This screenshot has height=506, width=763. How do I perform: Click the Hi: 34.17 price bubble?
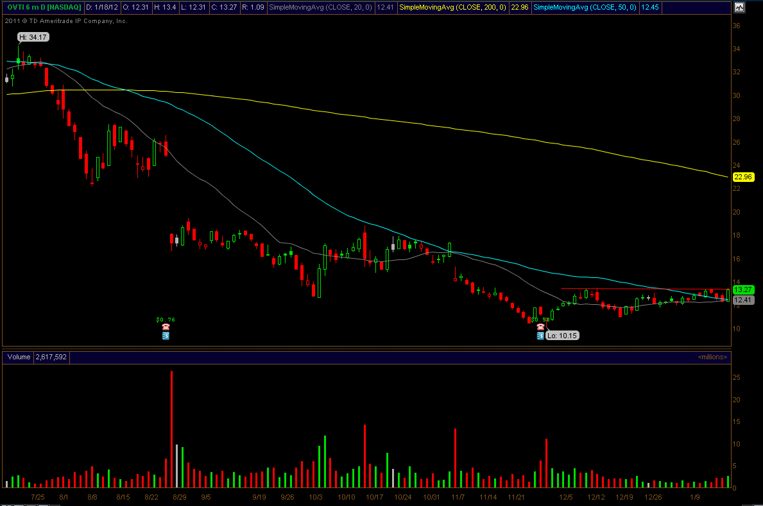tap(33, 37)
